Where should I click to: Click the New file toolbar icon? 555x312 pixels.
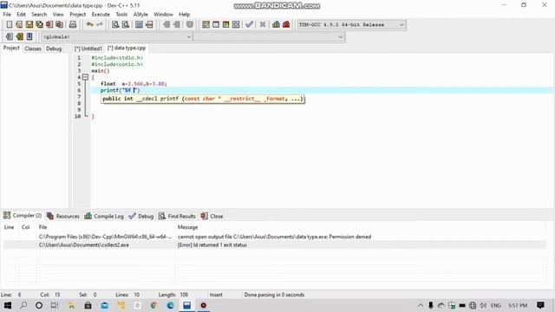10,24
